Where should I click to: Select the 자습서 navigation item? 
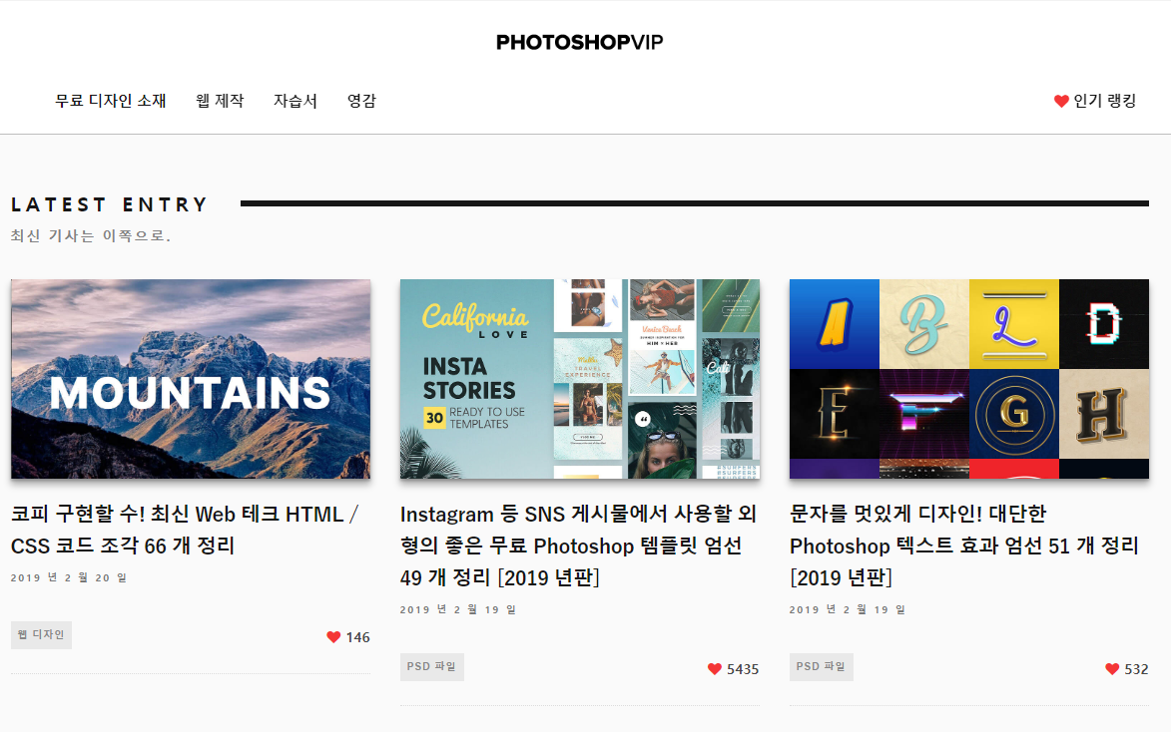[294, 101]
